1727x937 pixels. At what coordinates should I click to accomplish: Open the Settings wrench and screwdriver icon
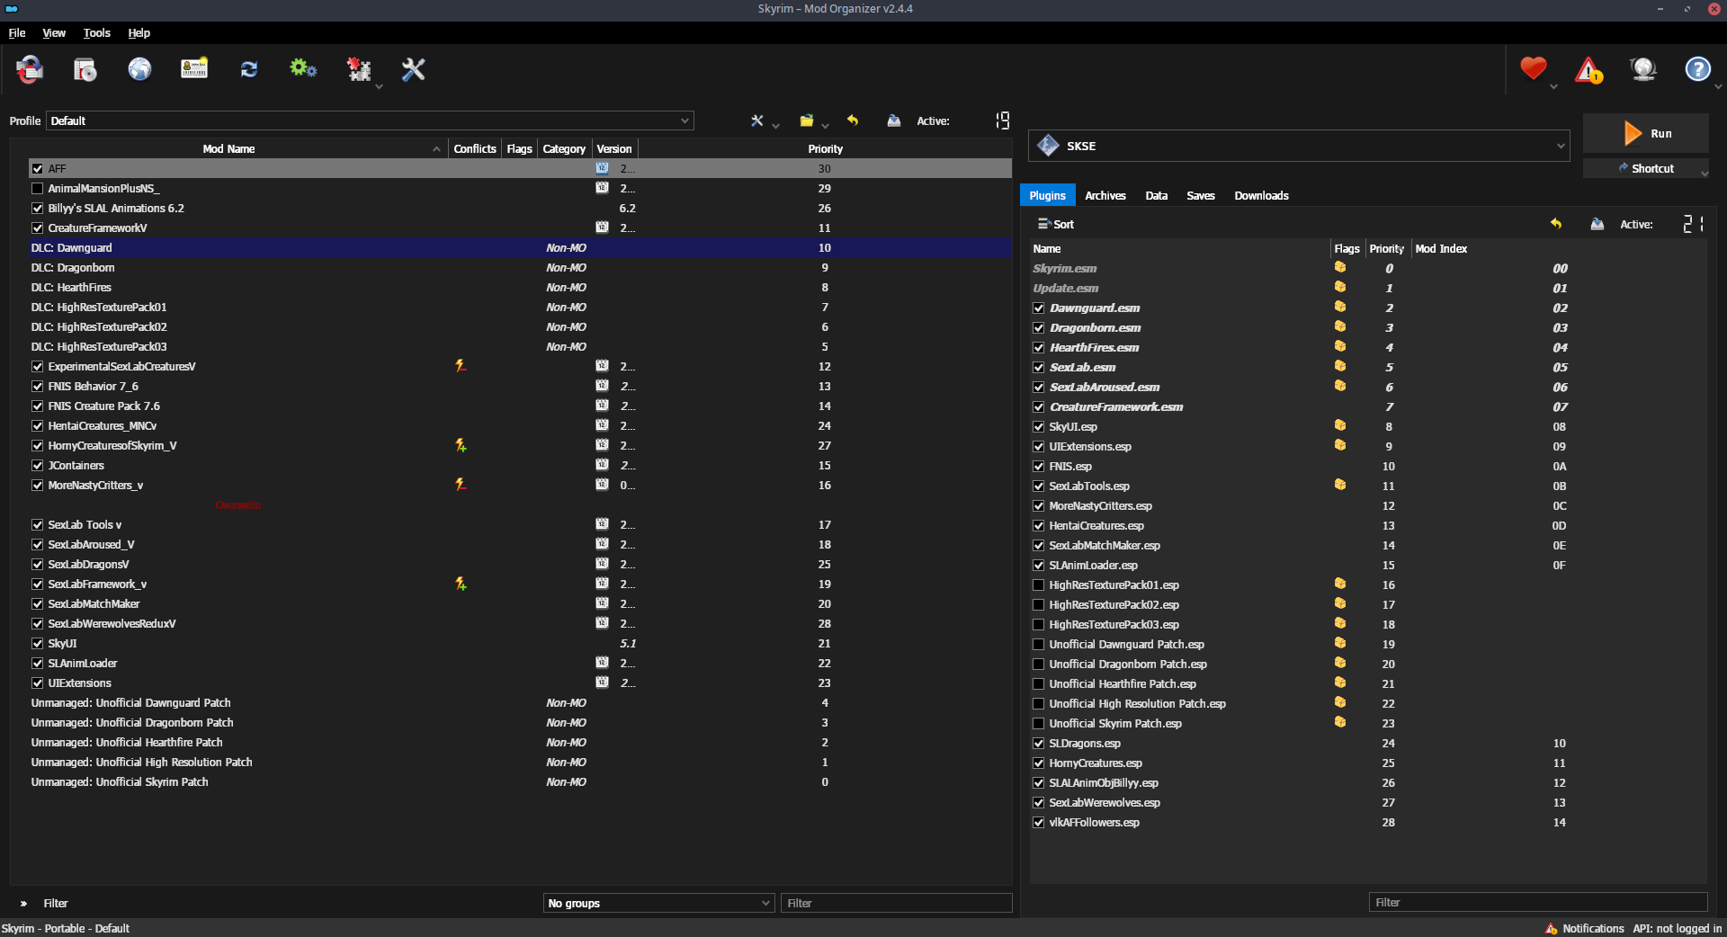[413, 69]
